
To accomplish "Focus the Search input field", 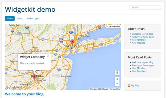I will (145, 7).
